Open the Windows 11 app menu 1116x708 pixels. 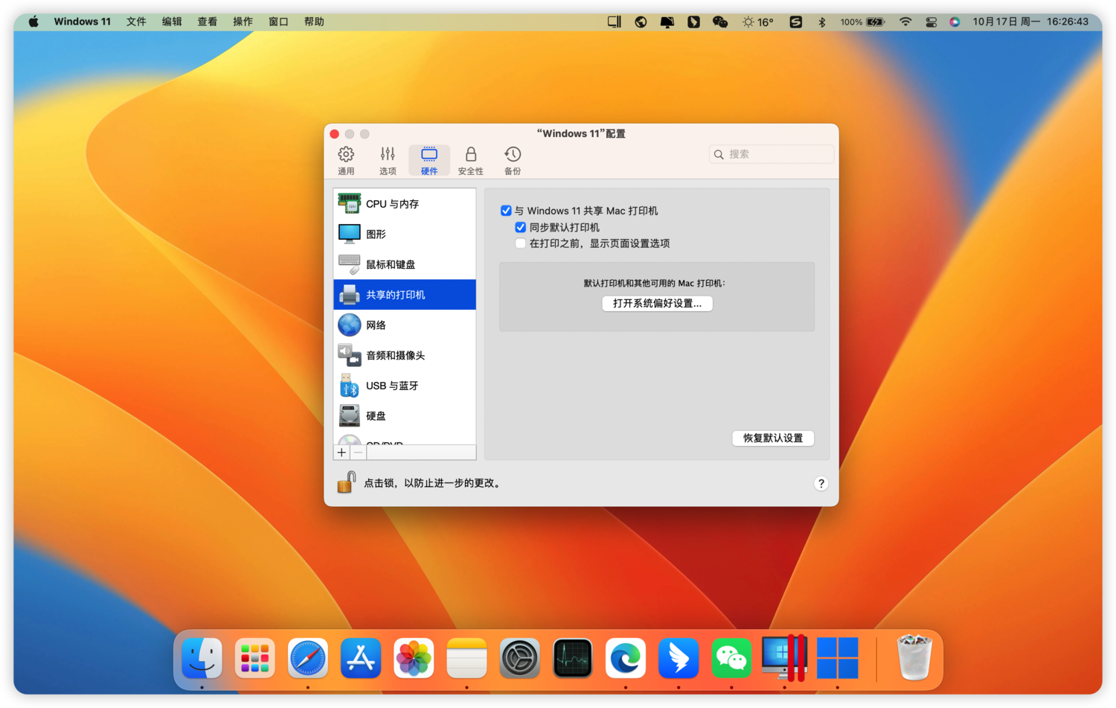[x=82, y=22]
